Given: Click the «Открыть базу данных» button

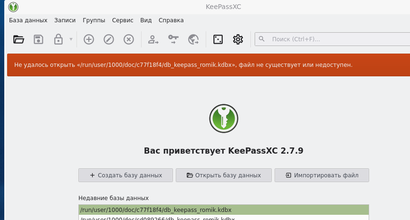Looking at the screenshot, I should 224,175.
